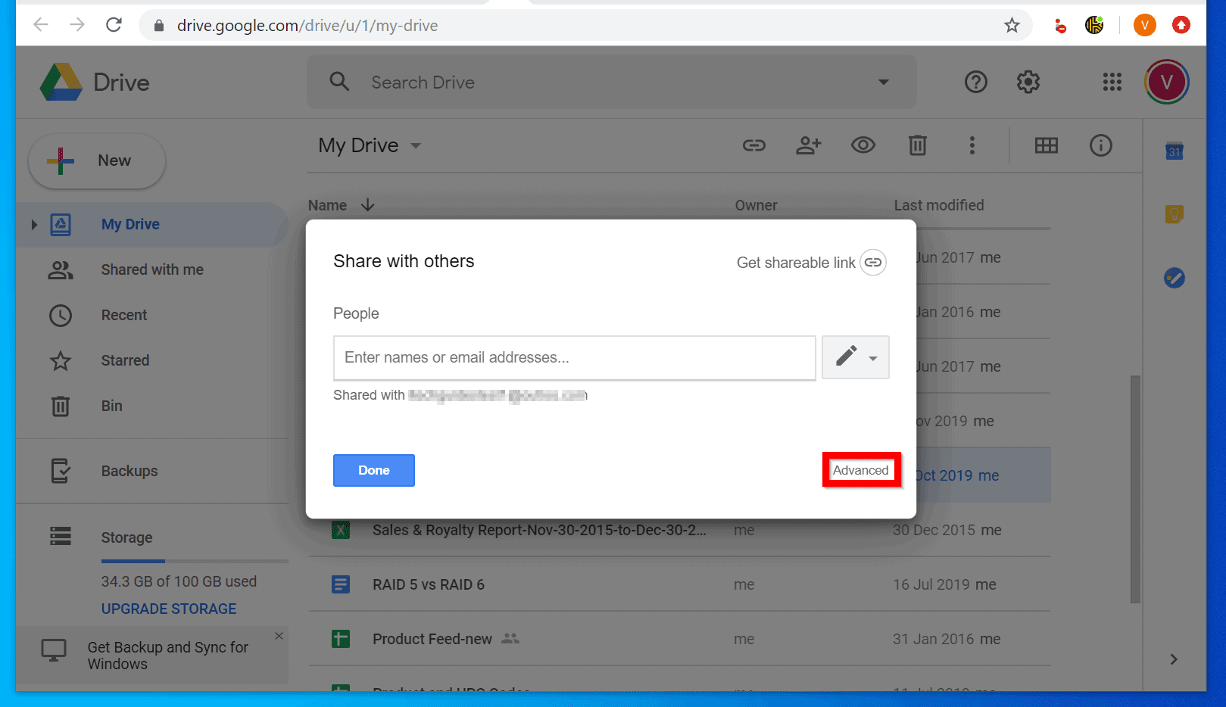This screenshot has height=707, width=1226.
Task: Click the preview eye icon in the toolbar
Action: click(863, 145)
